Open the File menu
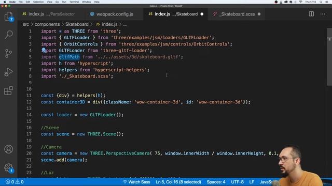This screenshot has height=186, width=332. tap(21, 2)
